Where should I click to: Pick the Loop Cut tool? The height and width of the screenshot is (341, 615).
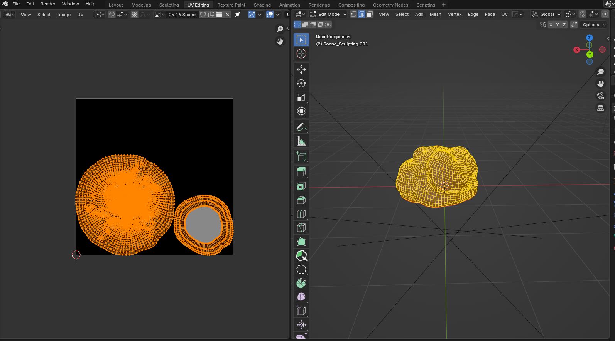(x=301, y=214)
